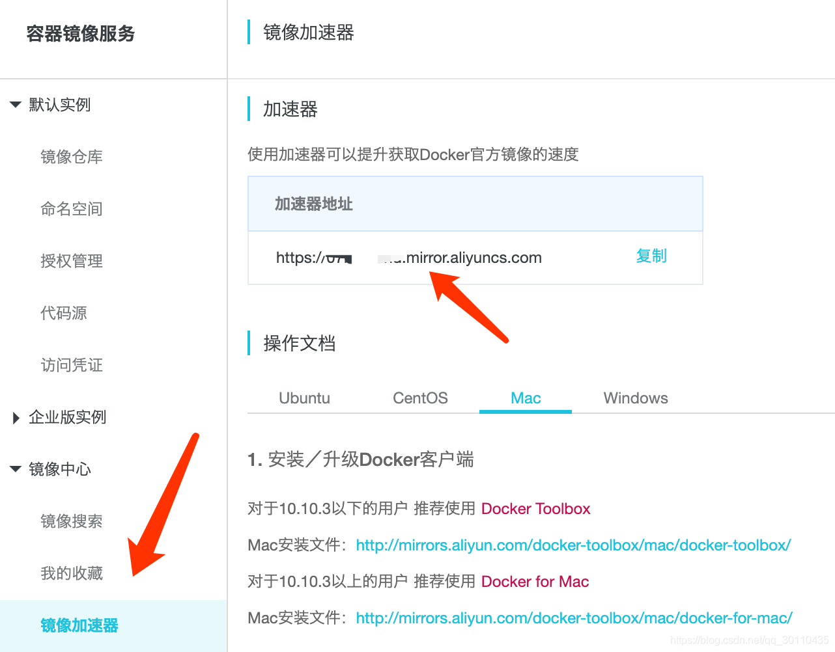This screenshot has width=835, height=652.
Task: Collapse the 镜像中心 section arrow
Action: 16,469
